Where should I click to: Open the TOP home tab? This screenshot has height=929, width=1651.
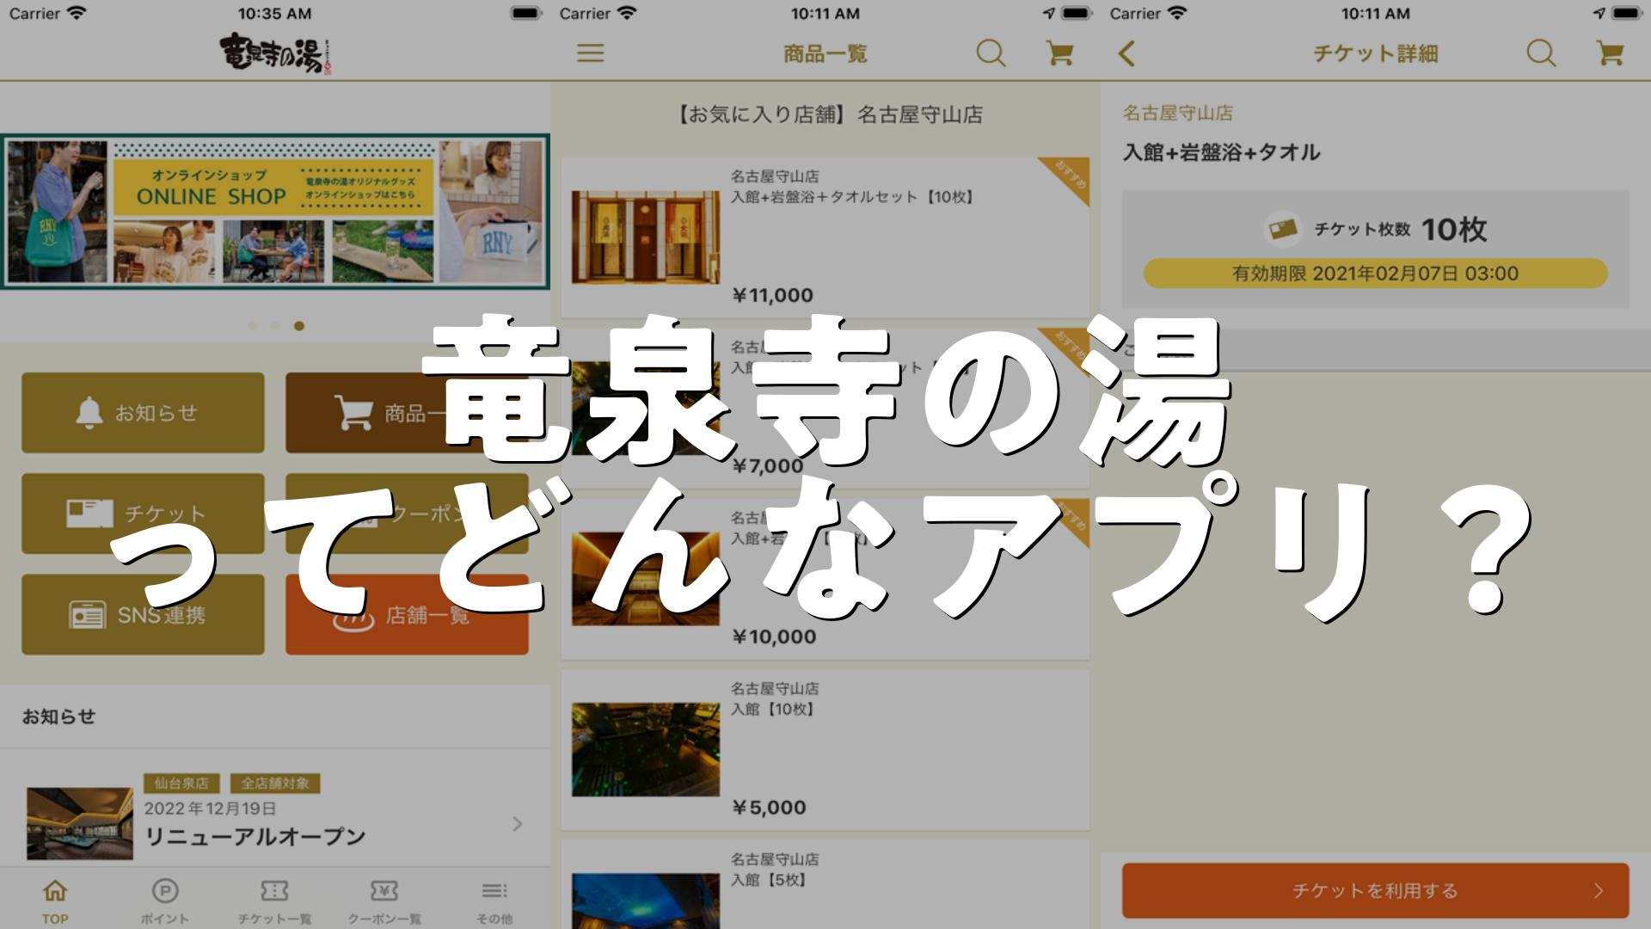pyautogui.click(x=55, y=901)
